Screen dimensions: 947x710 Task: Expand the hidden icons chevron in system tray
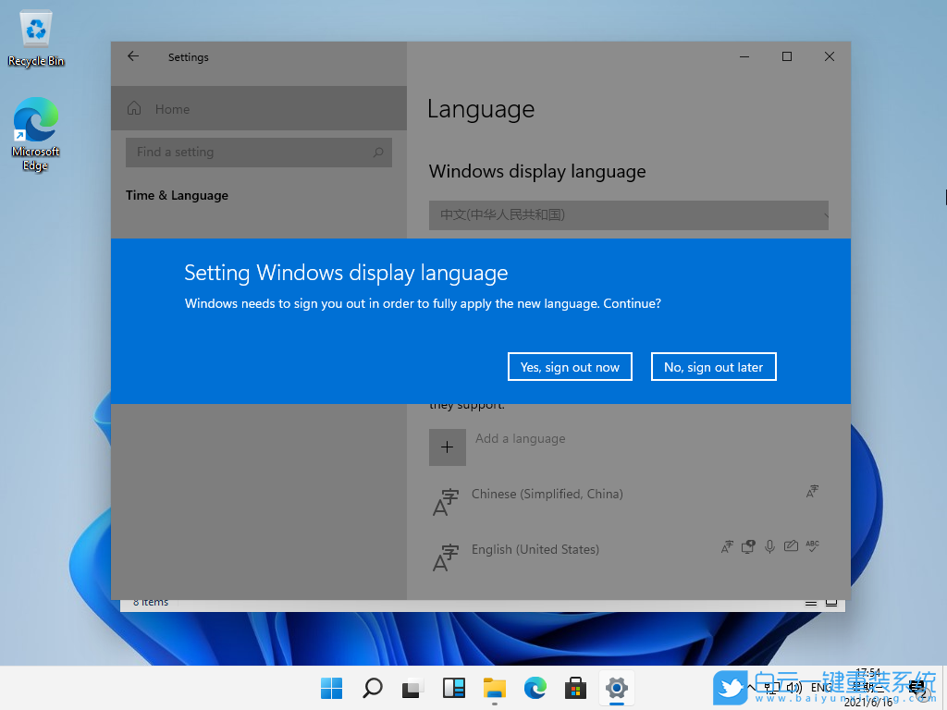click(x=750, y=688)
